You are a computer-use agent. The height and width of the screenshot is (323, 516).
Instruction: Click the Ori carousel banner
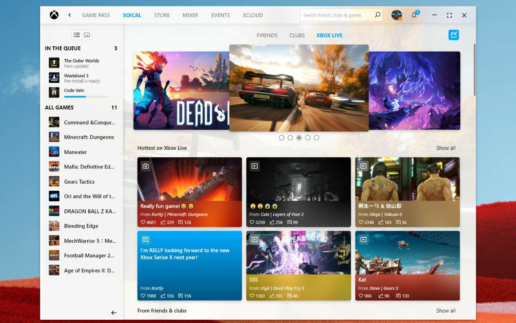click(x=414, y=91)
